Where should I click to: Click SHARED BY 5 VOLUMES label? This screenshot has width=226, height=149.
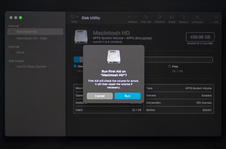point(200,44)
